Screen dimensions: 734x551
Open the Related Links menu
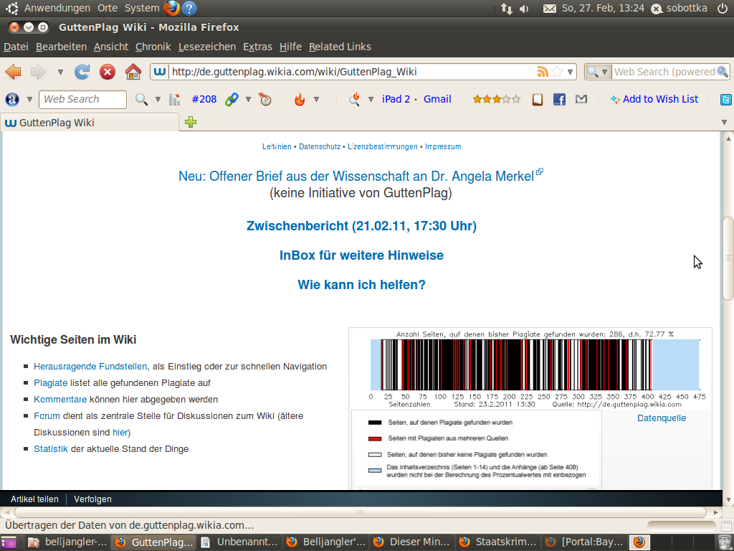340,47
